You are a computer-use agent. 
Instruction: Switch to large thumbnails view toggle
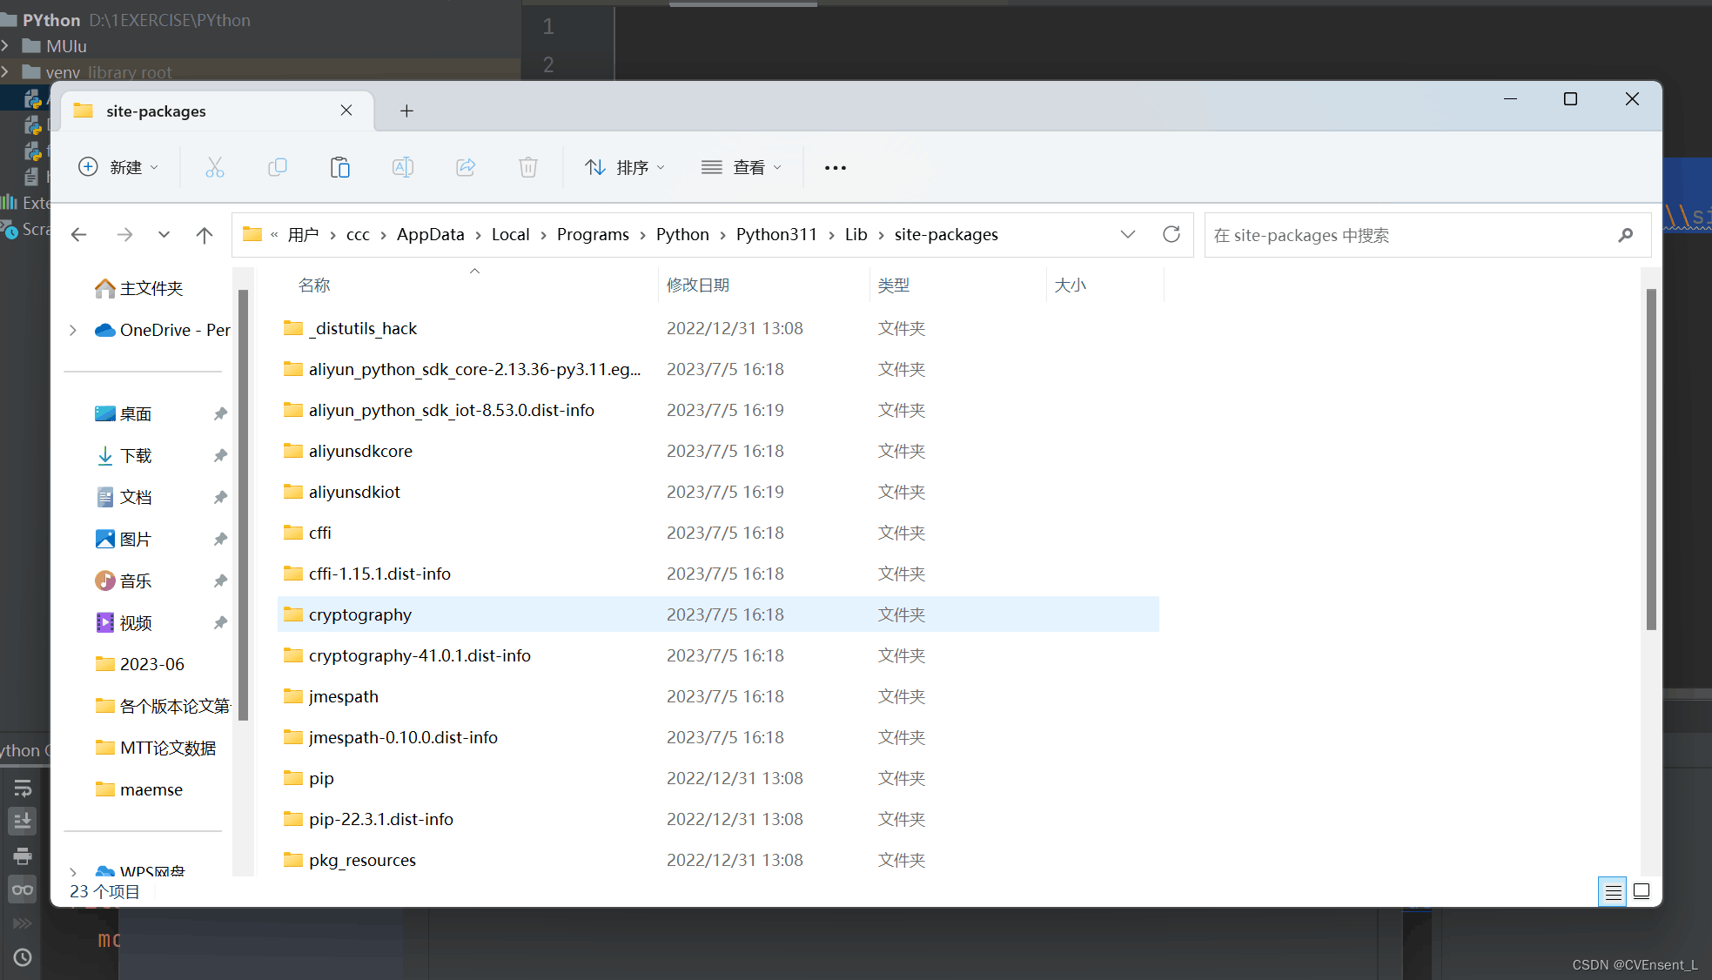[x=1642, y=891]
